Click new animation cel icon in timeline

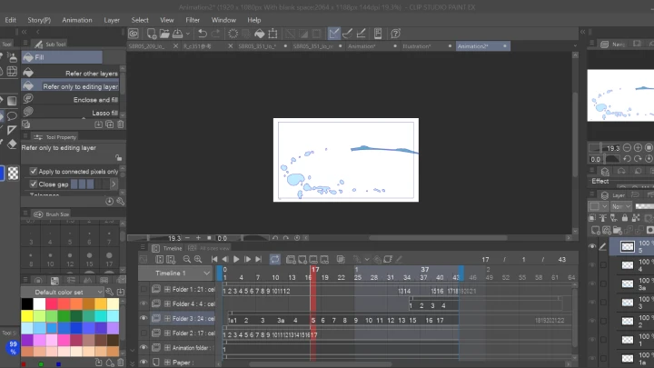[x=302, y=260]
